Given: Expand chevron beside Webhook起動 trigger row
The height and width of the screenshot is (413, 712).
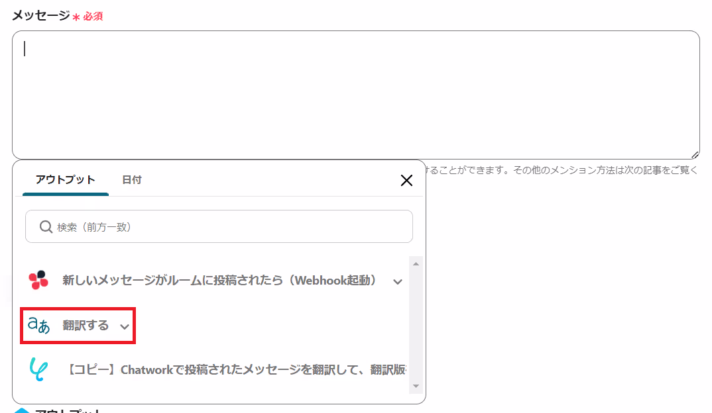Looking at the screenshot, I should click(398, 281).
